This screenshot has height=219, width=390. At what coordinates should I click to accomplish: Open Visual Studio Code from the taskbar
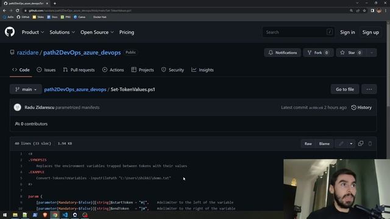pyautogui.click(x=65, y=215)
